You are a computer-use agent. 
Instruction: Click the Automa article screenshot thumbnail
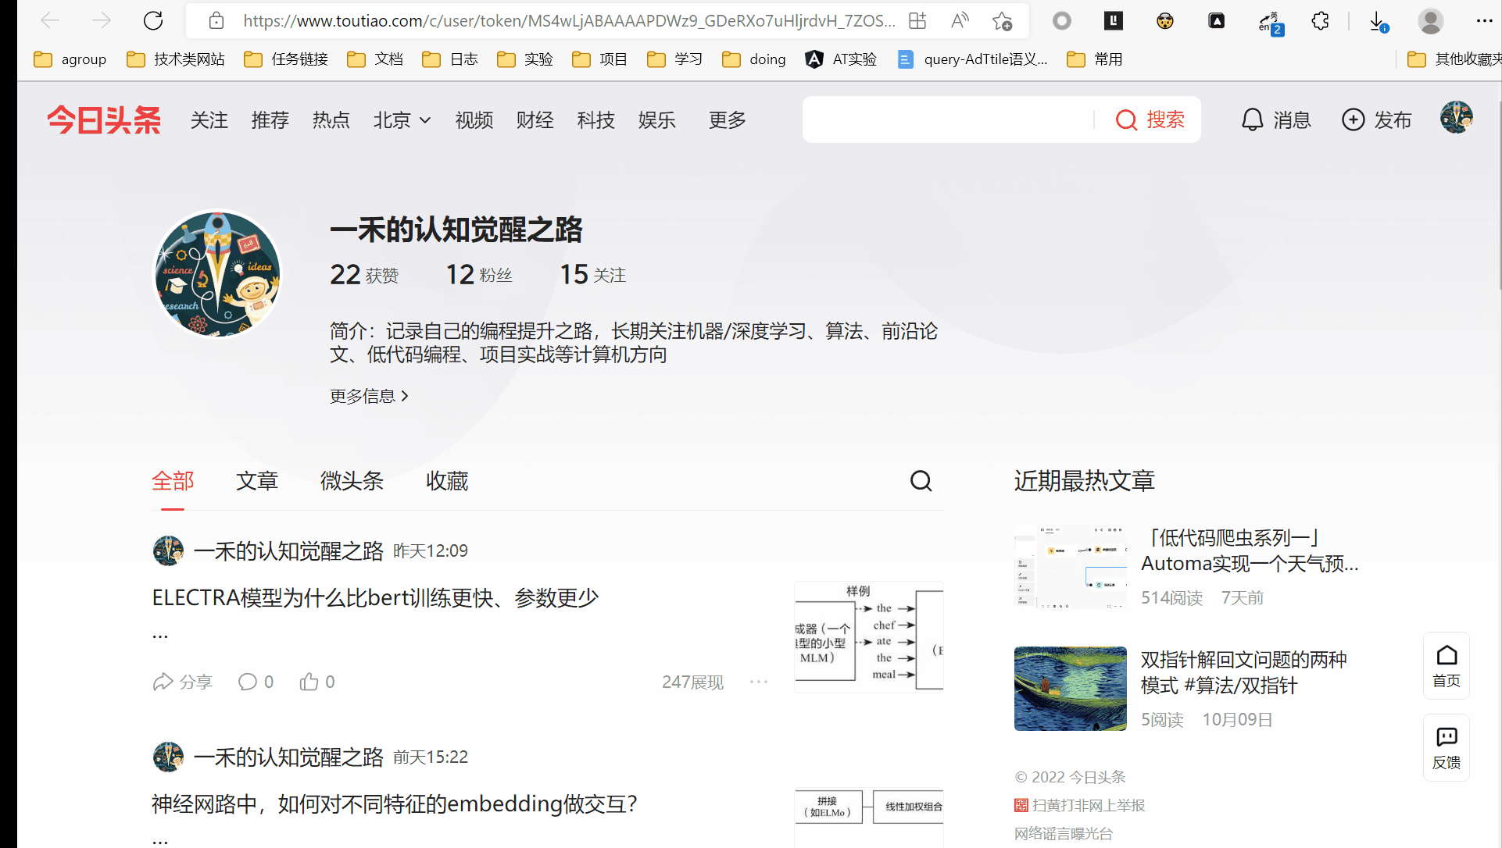tap(1071, 567)
